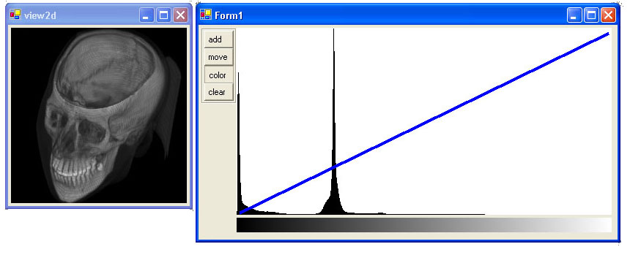Hit the clear button
The width and height of the screenshot is (630, 263).
click(218, 92)
